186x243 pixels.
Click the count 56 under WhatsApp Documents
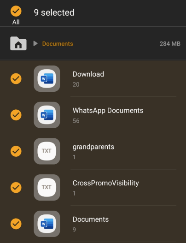pyautogui.click(x=76, y=121)
